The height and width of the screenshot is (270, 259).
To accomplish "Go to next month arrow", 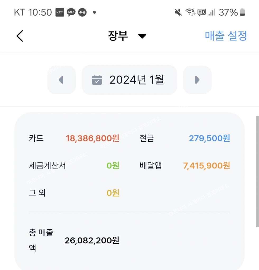I will [x=197, y=80].
